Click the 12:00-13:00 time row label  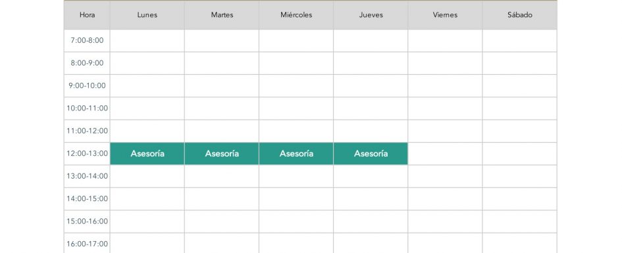tap(87, 154)
